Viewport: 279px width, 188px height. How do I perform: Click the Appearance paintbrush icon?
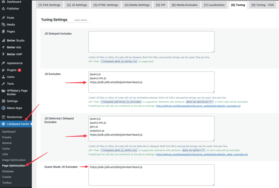(3, 63)
